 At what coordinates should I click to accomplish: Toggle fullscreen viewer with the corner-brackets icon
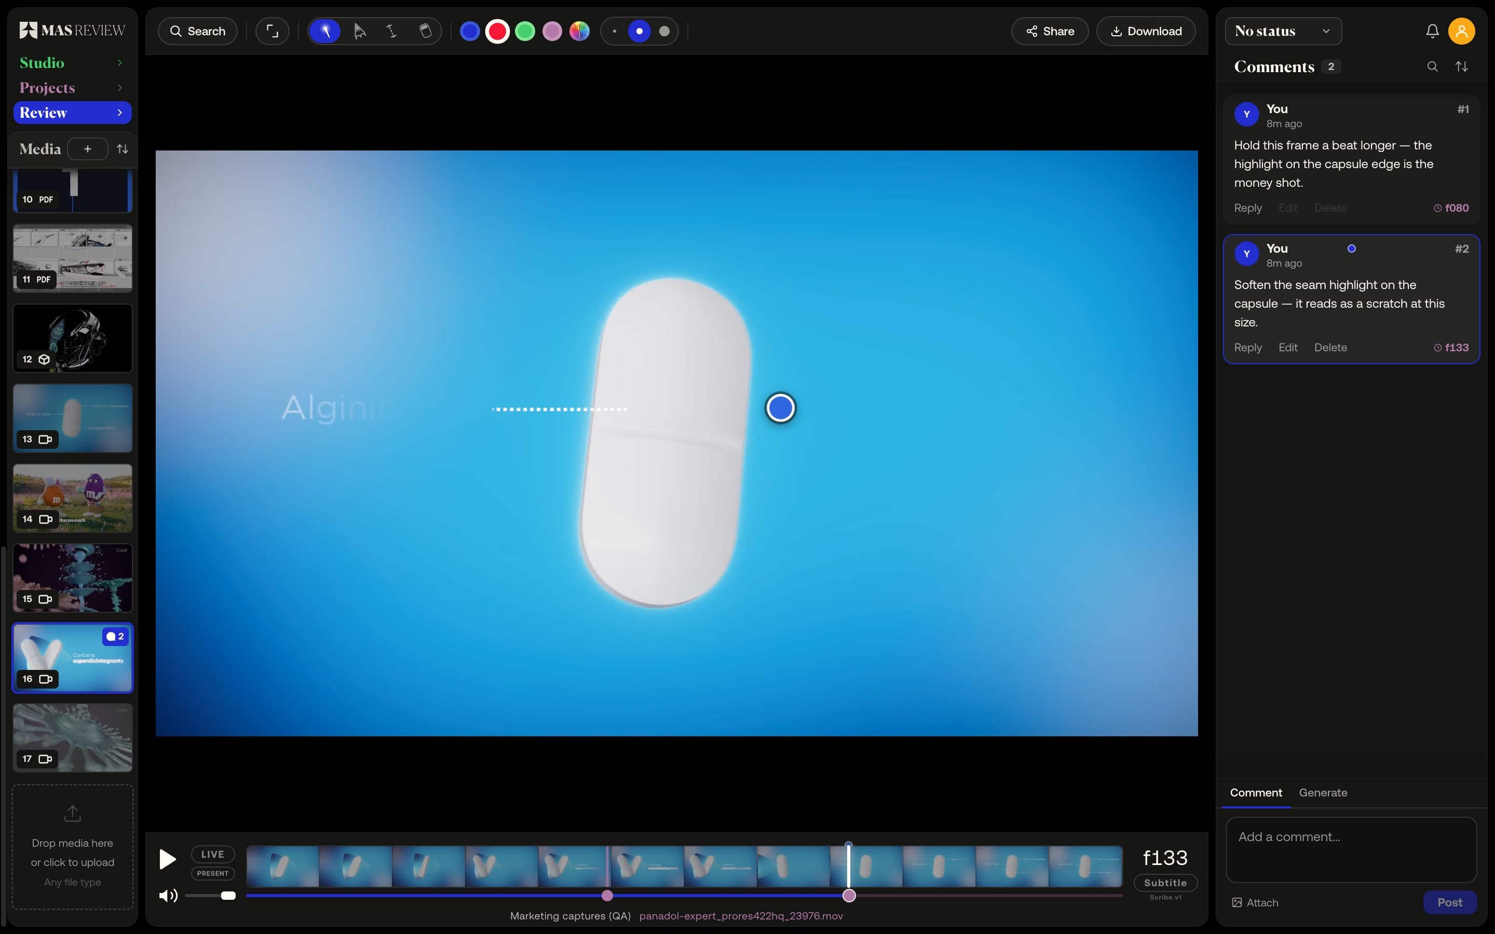click(273, 31)
